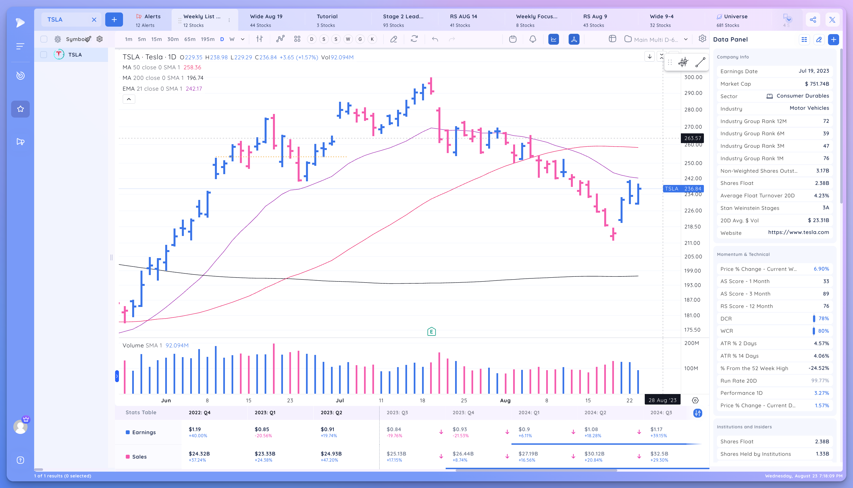Open Data Panel list view icon
853x488 pixels.
click(804, 40)
